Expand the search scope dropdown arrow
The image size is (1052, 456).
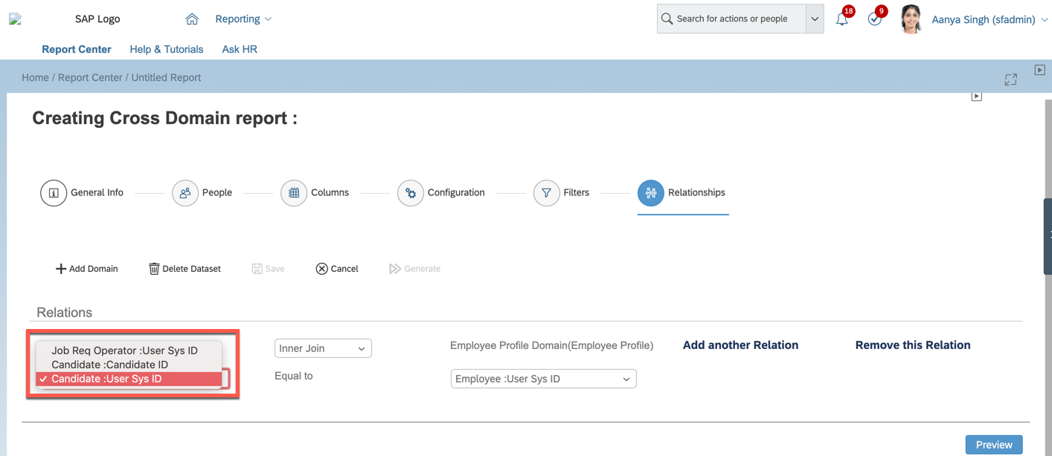[815, 19]
